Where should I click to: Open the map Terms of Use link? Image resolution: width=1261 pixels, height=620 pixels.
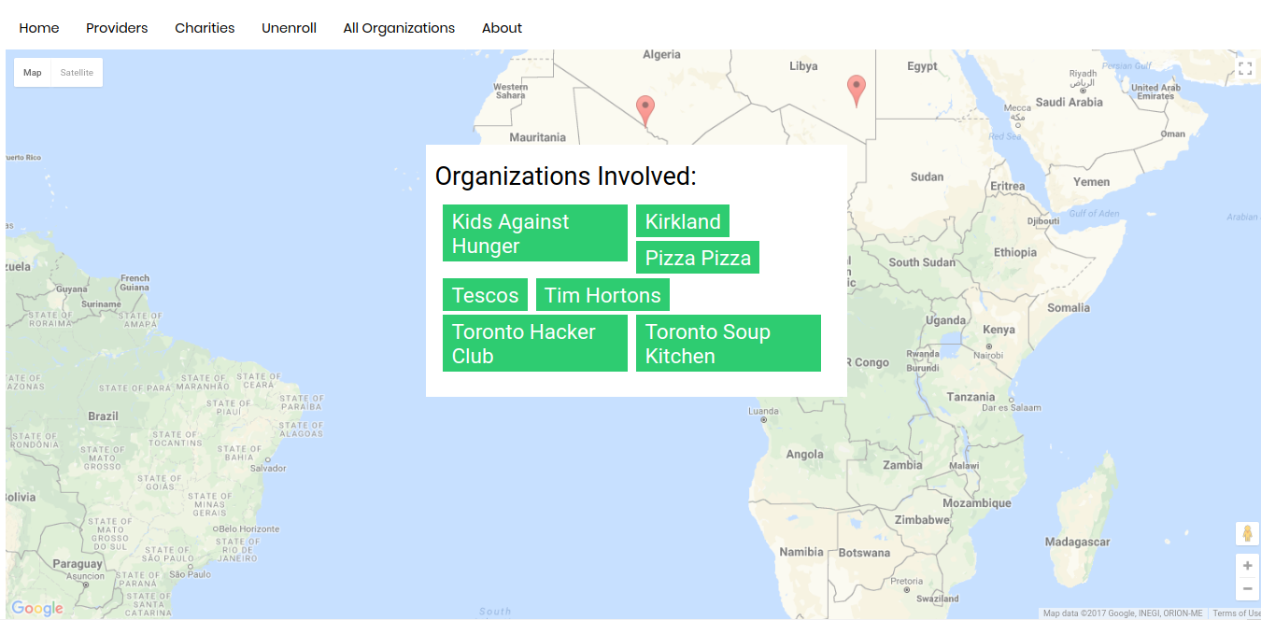point(1236,613)
